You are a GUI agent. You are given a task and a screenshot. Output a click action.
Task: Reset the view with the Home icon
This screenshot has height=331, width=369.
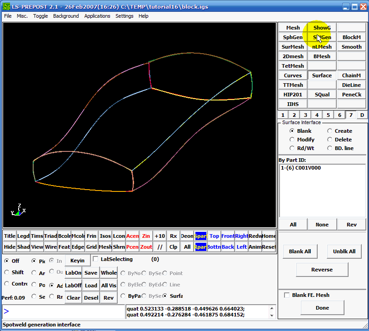click(x=267, y=236)
